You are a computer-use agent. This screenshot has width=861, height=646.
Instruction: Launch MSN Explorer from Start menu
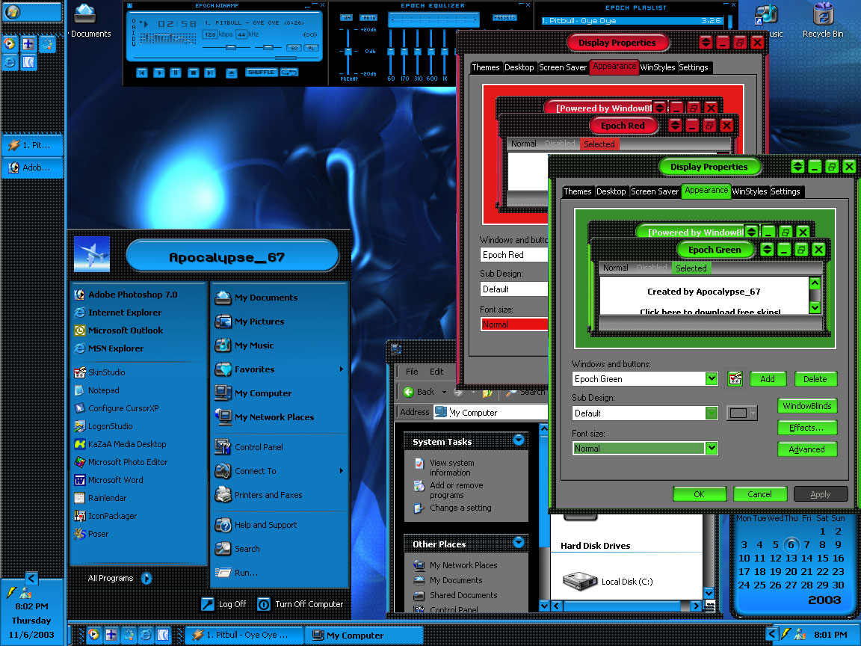point(115,348)
